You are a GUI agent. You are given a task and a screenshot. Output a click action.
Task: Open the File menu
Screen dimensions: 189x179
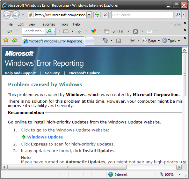(10, 24)
